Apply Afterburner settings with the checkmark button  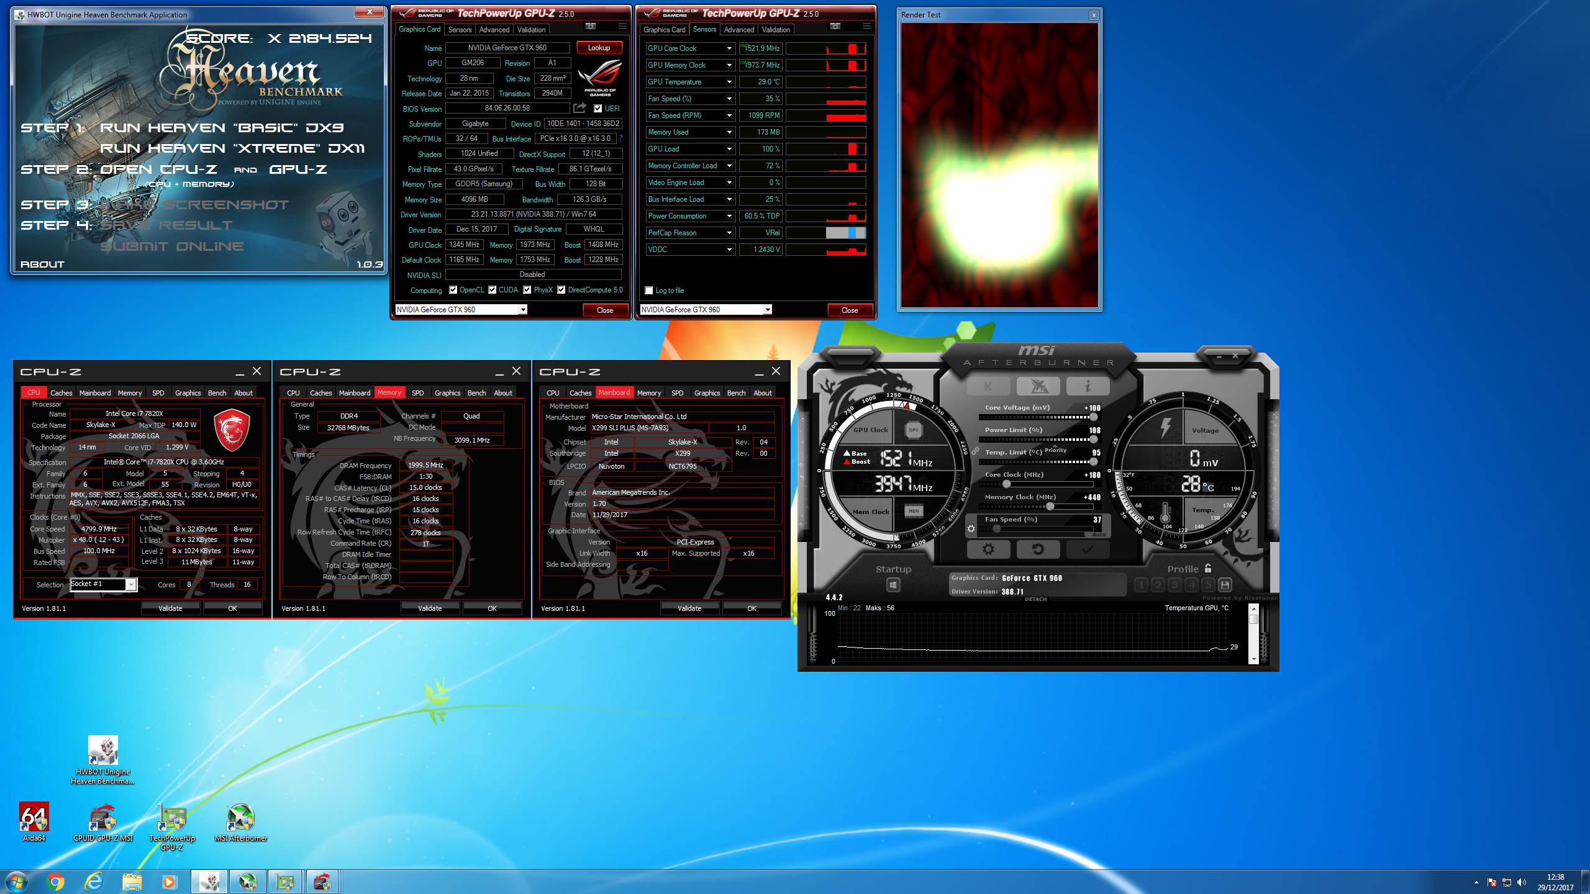tap(1087, 549)
